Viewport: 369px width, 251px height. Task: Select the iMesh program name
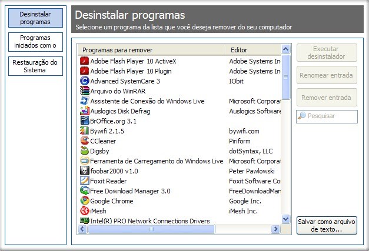tap(98, 211)
